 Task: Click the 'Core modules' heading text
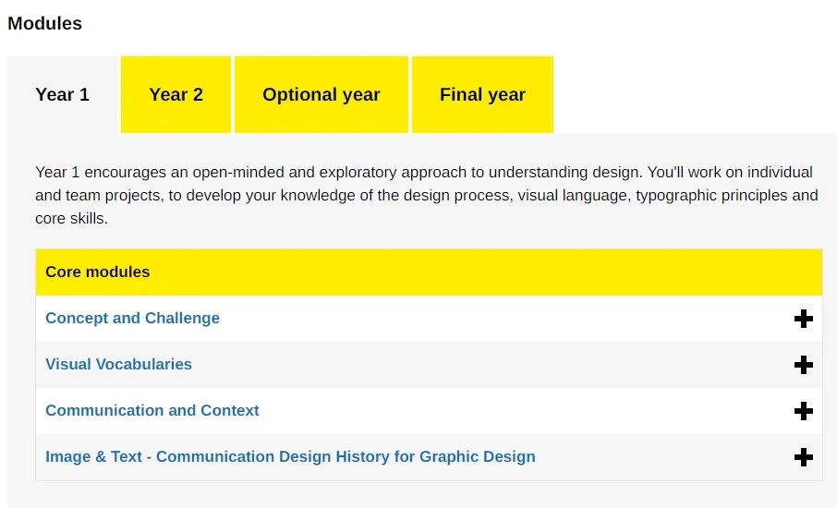click(98, 272)
